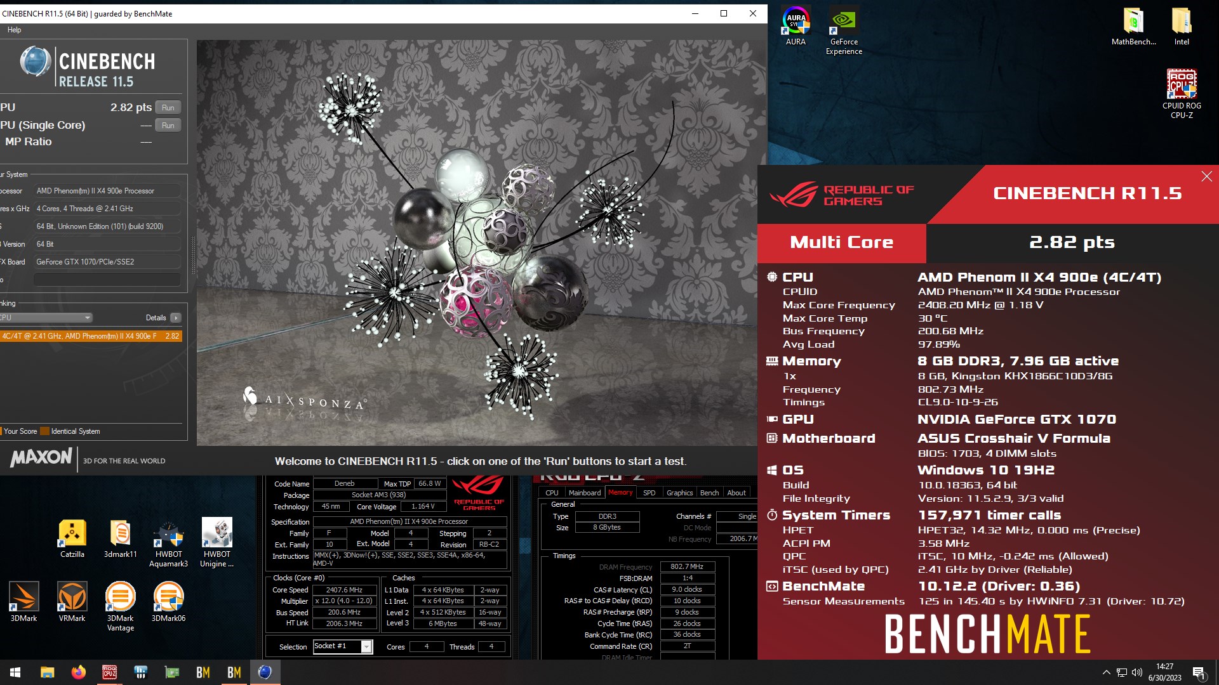Switch to first BenchMate taskbar icon
The width and height of the screenshot is (1219, 685).
[203, 672]
